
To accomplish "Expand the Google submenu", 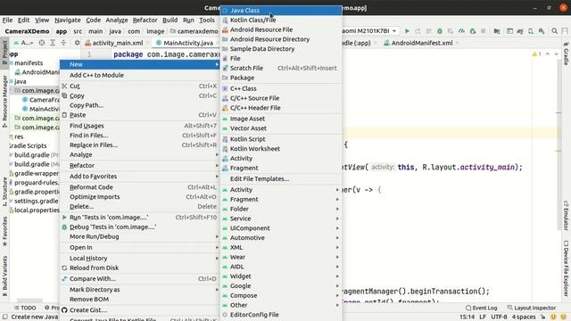I will pos(281,285).
